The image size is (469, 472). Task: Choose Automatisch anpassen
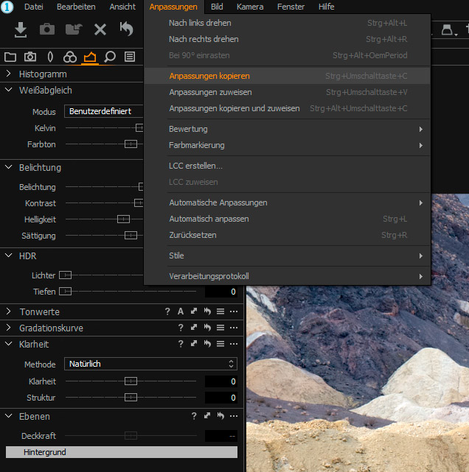(x=288, y=219)
